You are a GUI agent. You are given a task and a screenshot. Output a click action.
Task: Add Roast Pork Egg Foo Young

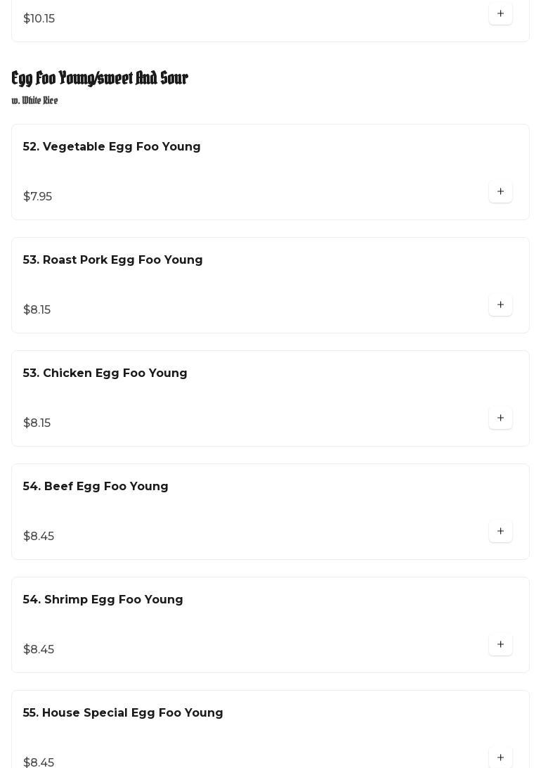[x=500, y=305]
